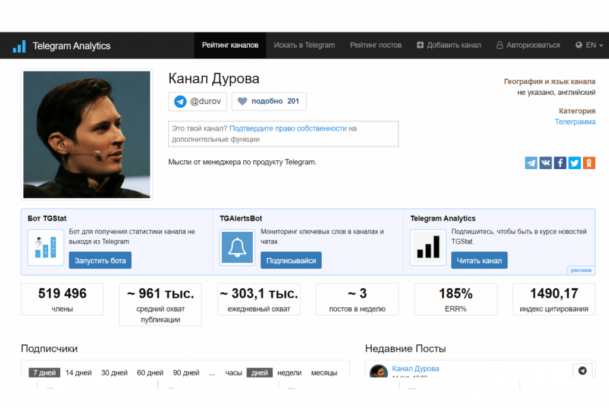Group chart by часы
This screenshot has width=609, height=408.
tap(233, 373)
